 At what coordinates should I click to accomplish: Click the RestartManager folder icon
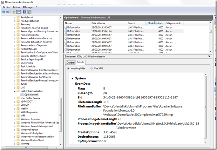click(18, 49)
